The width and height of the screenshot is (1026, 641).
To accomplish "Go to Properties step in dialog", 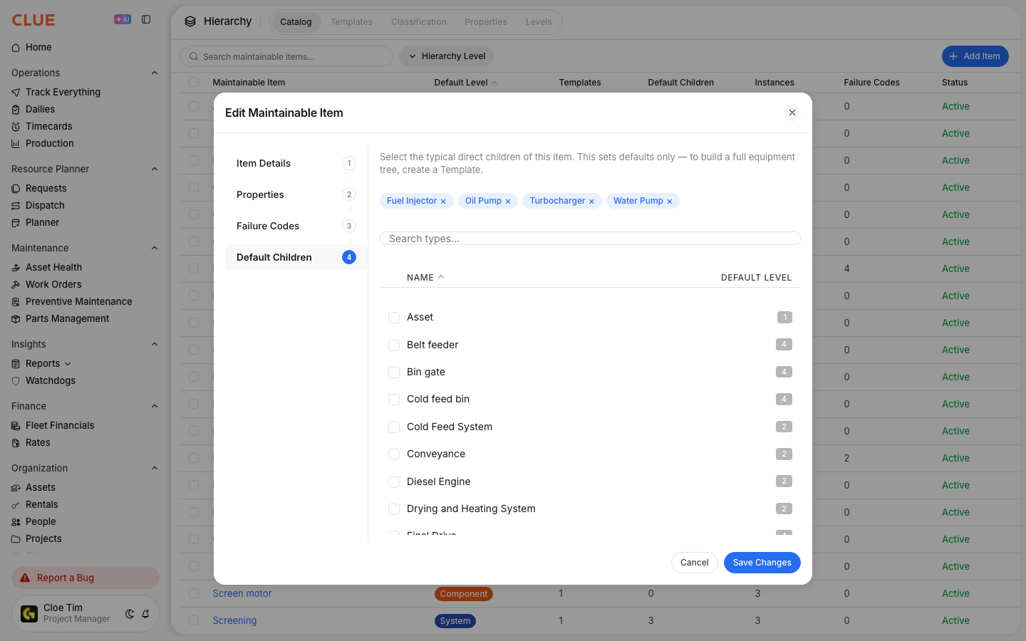I will click(x=296, y=194).
